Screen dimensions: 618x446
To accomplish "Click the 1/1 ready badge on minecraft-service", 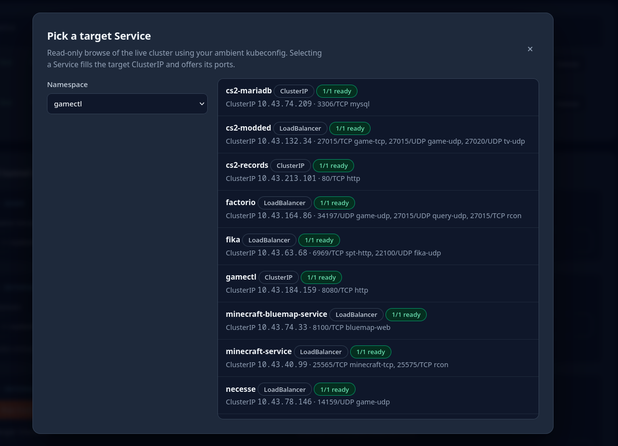I will [371, 352].
